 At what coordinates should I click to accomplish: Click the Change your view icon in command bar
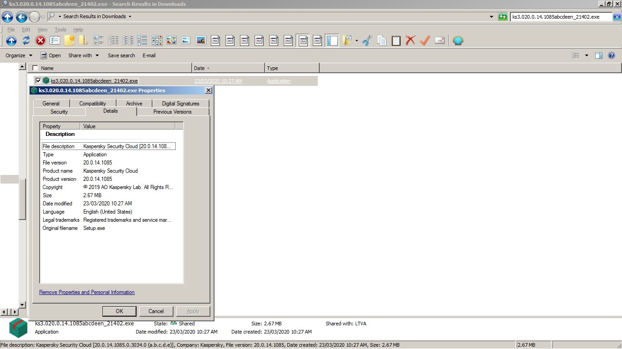coord(576,55)
